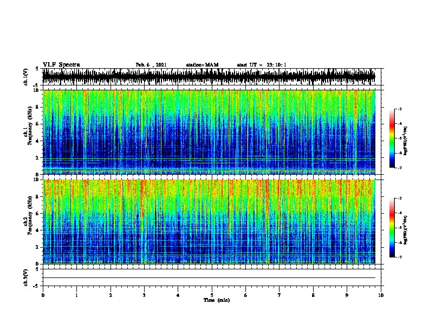Click time axis tick label "5"

[212, 295]
